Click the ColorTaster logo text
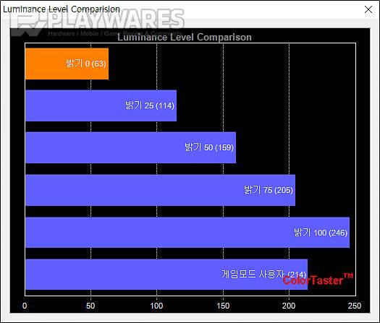Viewport: 380px width, 323px height. point(318,280)
